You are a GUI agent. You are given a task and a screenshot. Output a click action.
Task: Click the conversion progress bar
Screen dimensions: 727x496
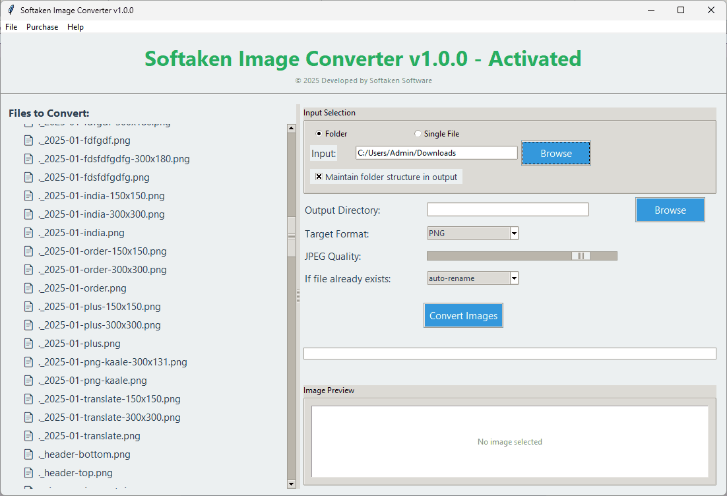pyautogui.click(x=509, y=354)
